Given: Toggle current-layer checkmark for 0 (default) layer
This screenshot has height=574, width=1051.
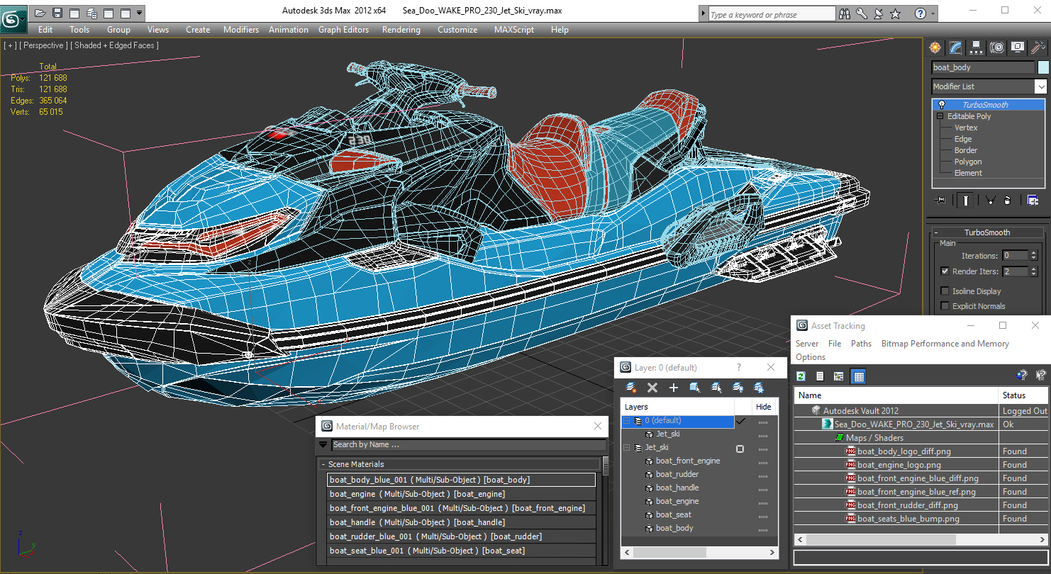Looking at the screenshot, I should click(741, 421).
